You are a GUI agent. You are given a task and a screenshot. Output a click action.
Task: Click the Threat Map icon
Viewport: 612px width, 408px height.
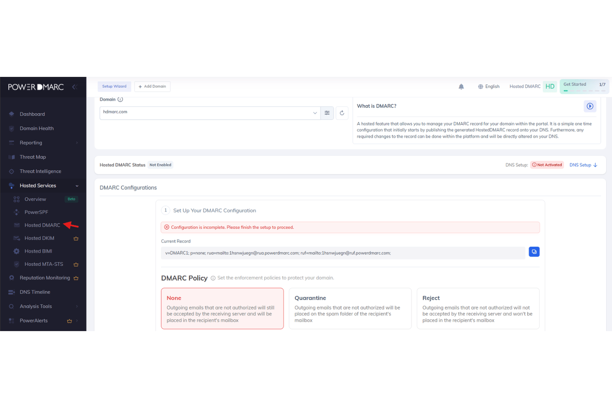12,157
